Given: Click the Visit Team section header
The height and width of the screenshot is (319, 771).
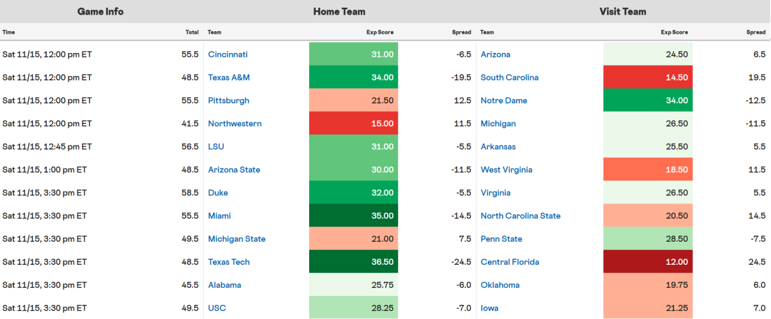Looking at the screenshot, I should pyautogui.click(x=622, y=11).
